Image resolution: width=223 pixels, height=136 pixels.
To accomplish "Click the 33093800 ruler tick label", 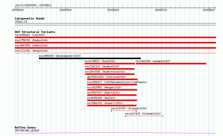I will 208,10.
